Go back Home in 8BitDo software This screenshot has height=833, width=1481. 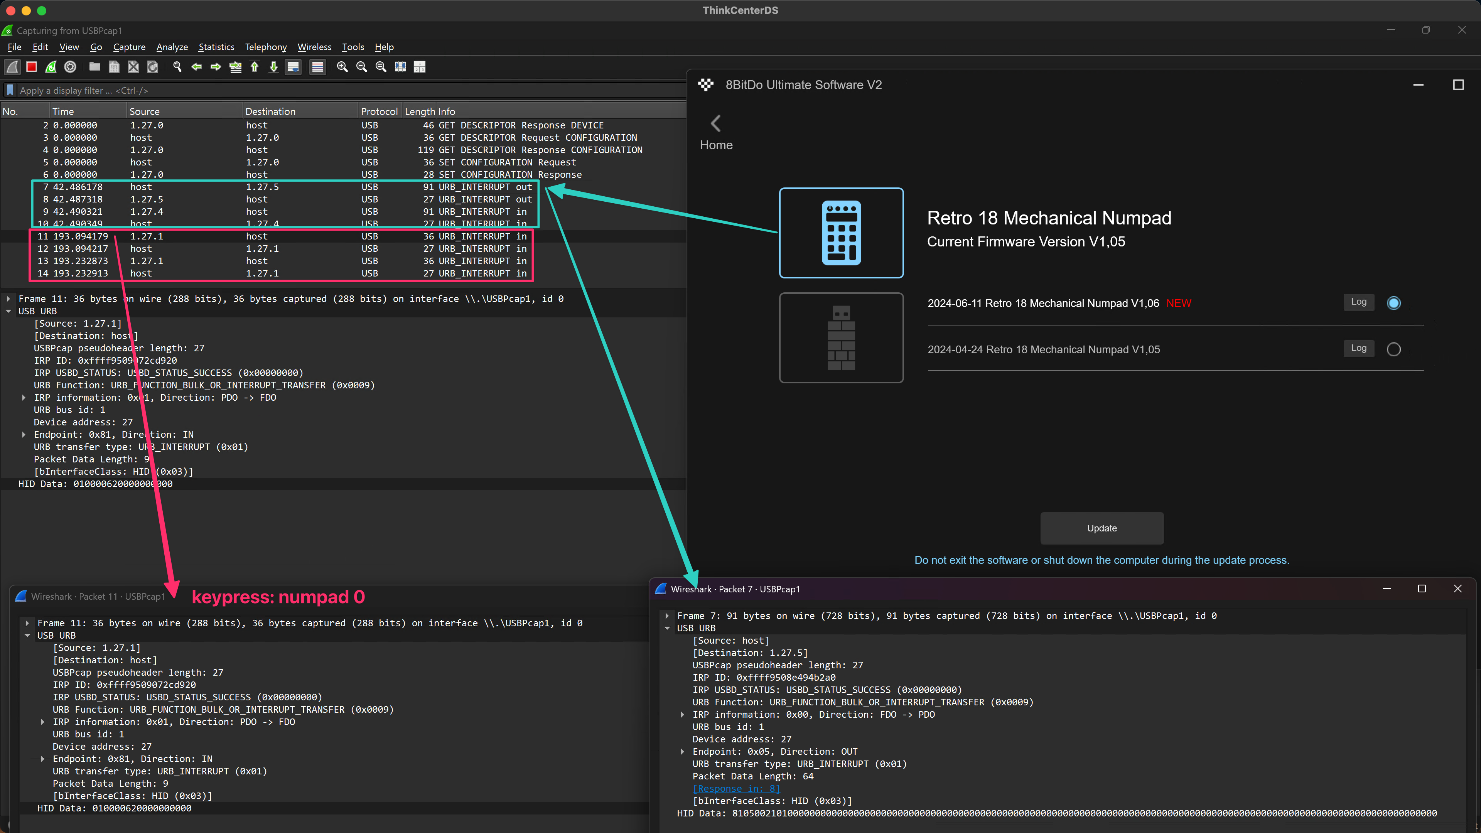(716, 133)
